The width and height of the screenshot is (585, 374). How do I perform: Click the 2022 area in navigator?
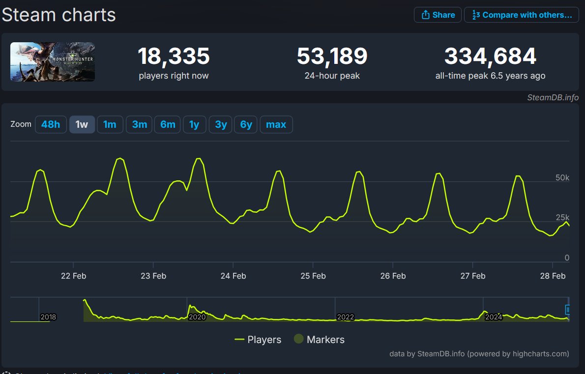click(345, 317)
